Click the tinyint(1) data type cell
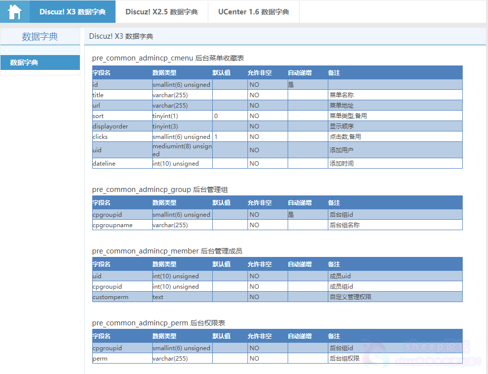This screenshot has height=374, width=488. click(183, 116)
